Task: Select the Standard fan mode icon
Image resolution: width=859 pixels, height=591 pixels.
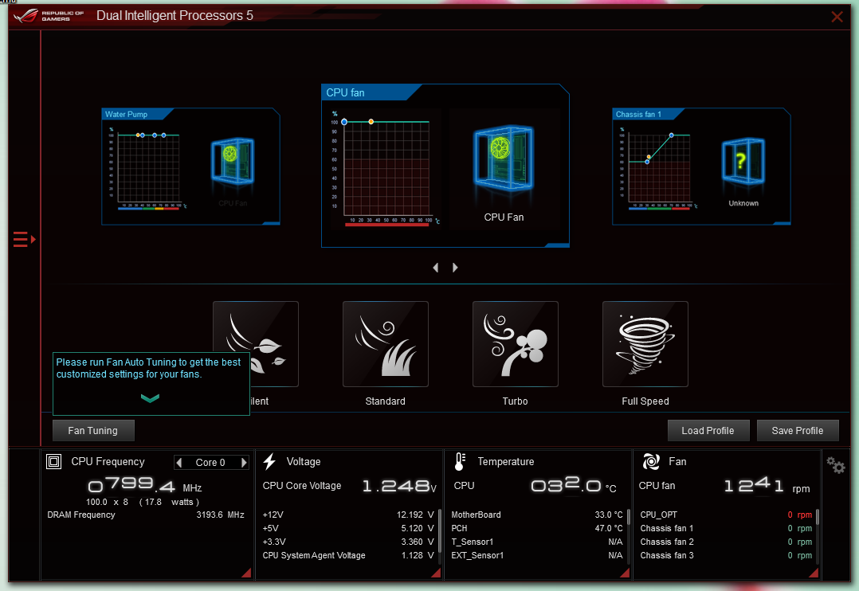Action: (x=385, y=344)
